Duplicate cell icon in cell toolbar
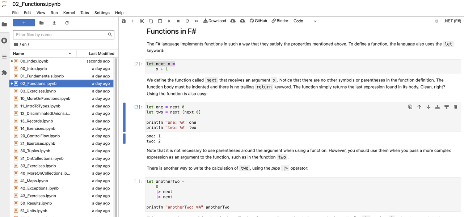 pos(410,107)
